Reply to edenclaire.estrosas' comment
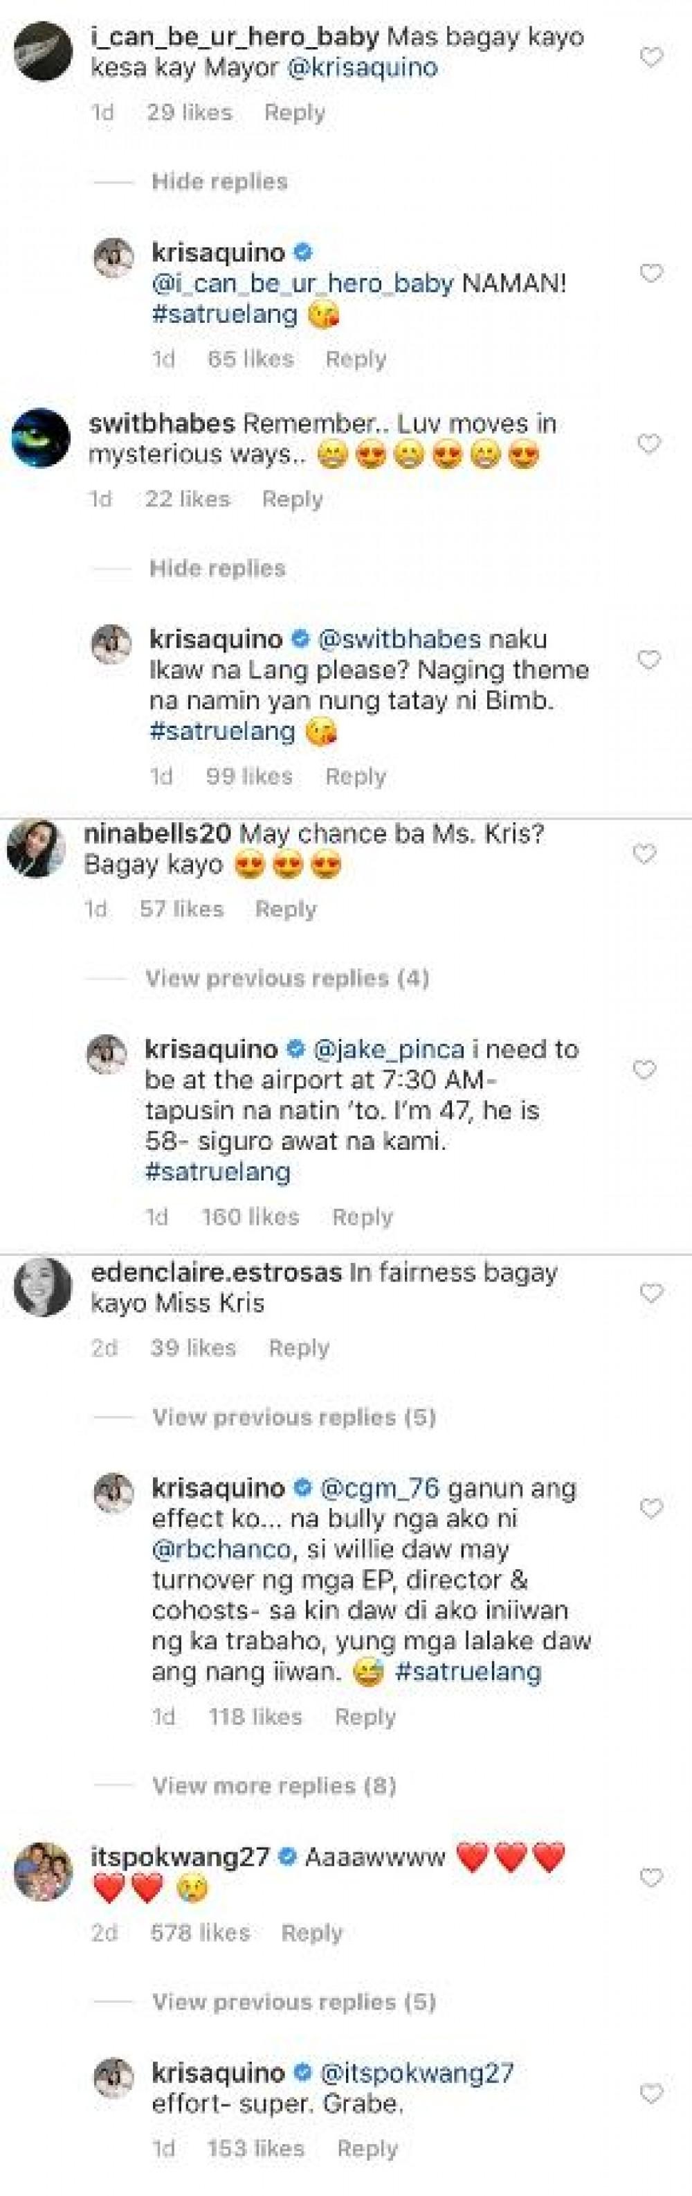The width and height of the screenshot is (692, 2196). pos(299,1348)
